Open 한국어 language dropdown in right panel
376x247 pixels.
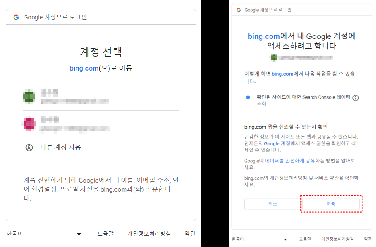pos(260,239)
